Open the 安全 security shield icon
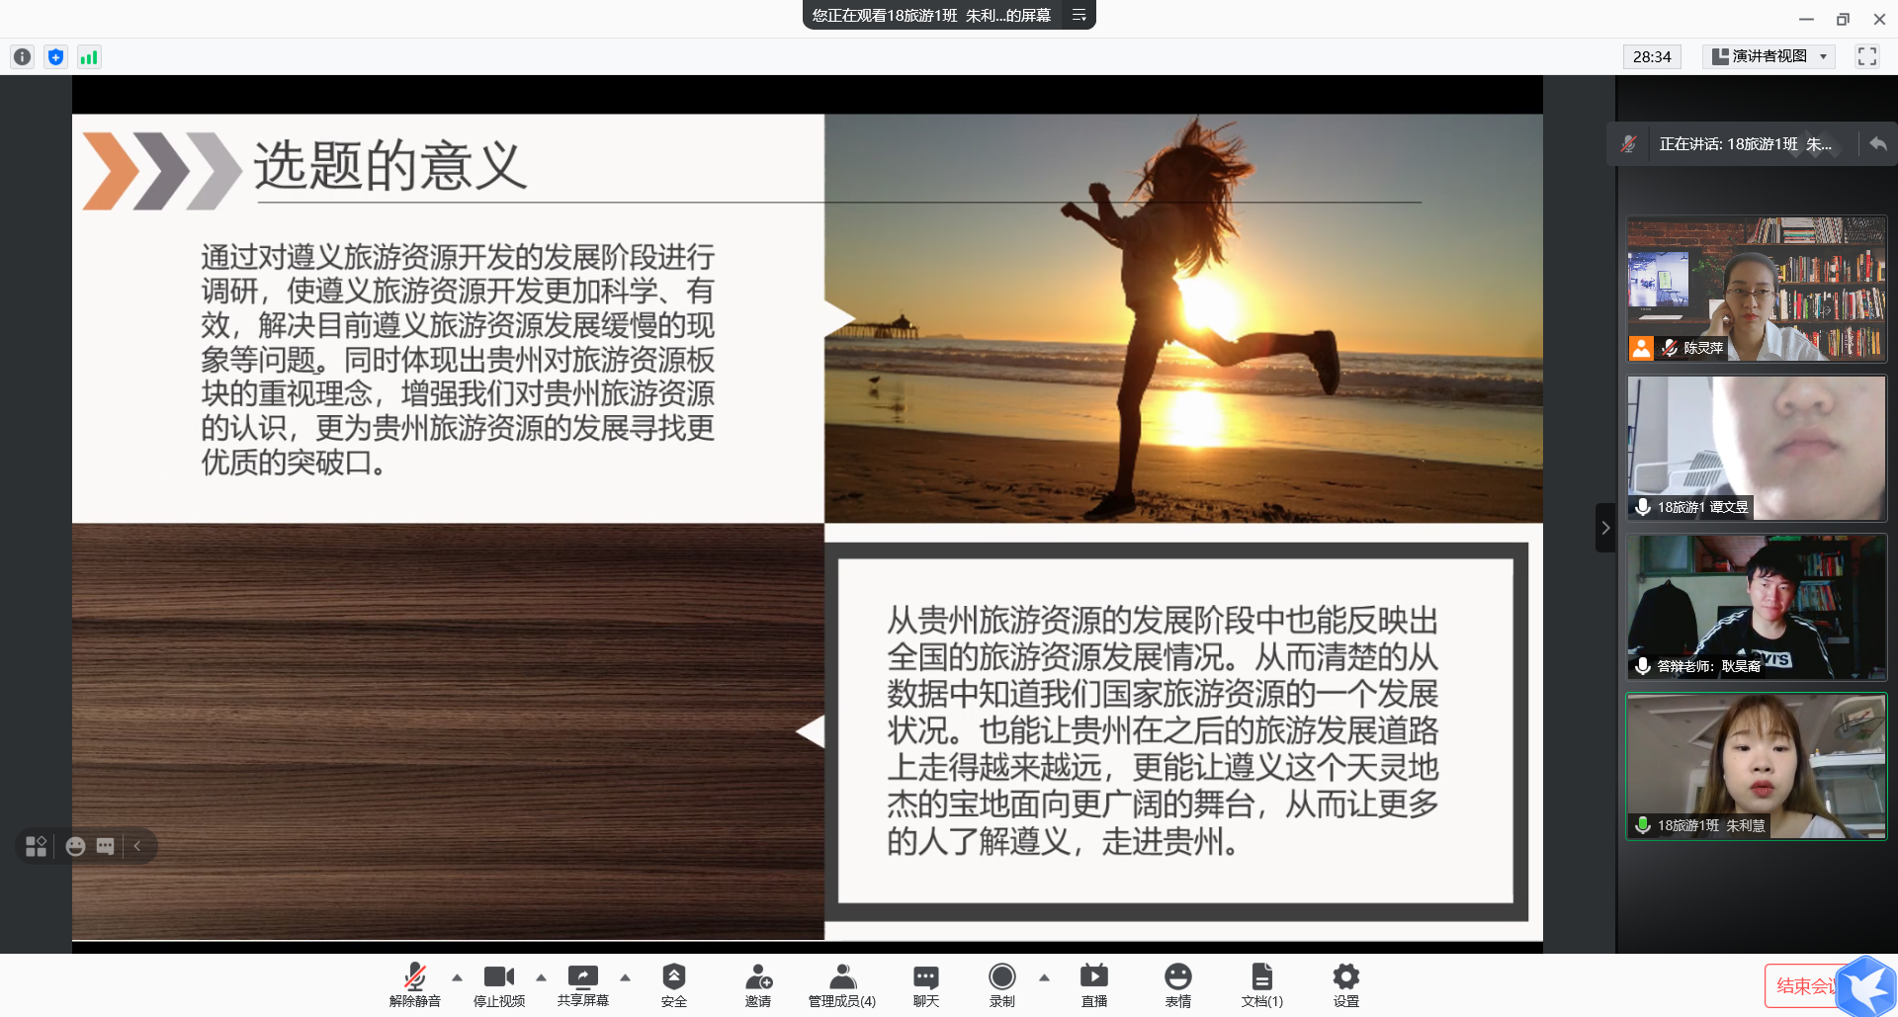Screen dimensions: 1898x1017 coord(673,977)
